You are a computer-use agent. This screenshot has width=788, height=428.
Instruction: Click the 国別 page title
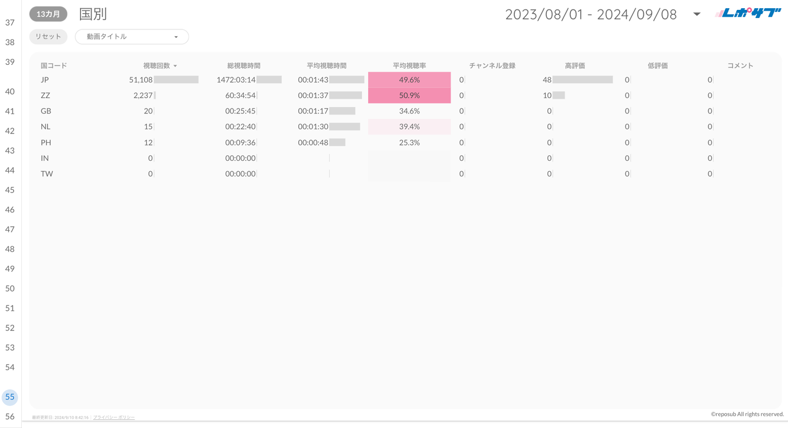pyautogui.click(x=93, y=14)
